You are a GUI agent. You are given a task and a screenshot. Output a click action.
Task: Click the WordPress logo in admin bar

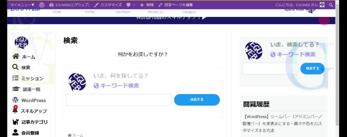42,5
